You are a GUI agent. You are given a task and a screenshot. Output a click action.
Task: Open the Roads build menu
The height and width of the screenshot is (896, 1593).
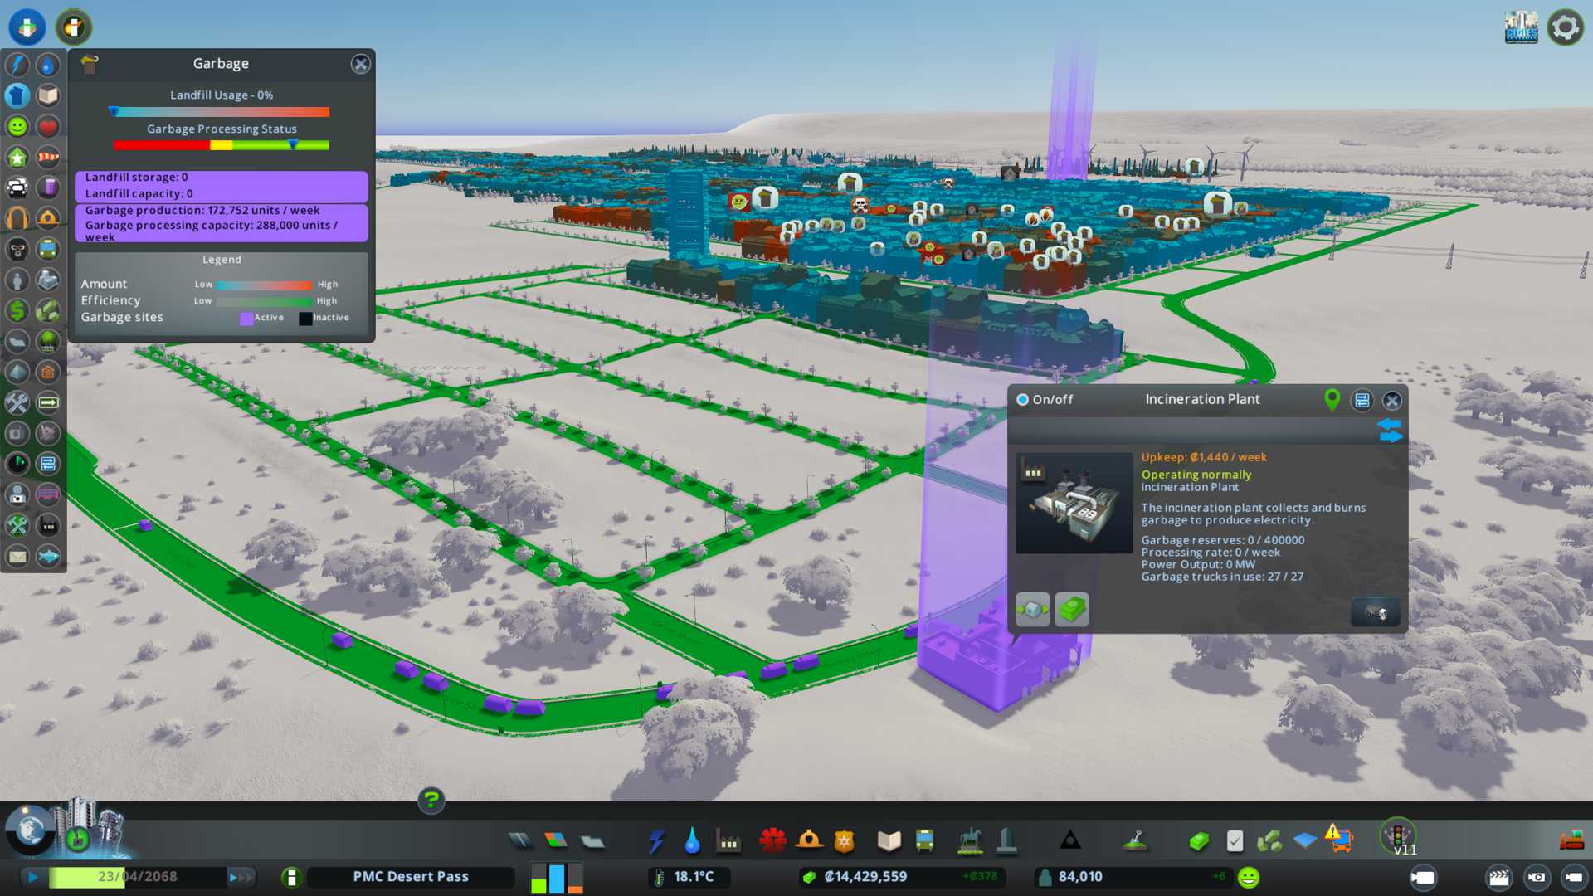[520, 841]
